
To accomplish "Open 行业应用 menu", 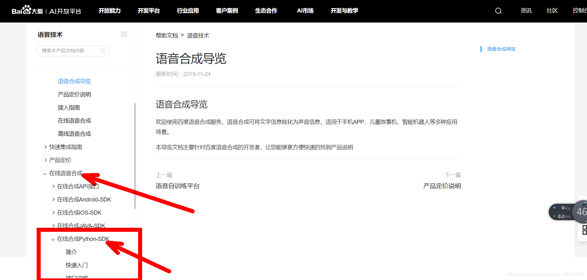I will (188, 11).
